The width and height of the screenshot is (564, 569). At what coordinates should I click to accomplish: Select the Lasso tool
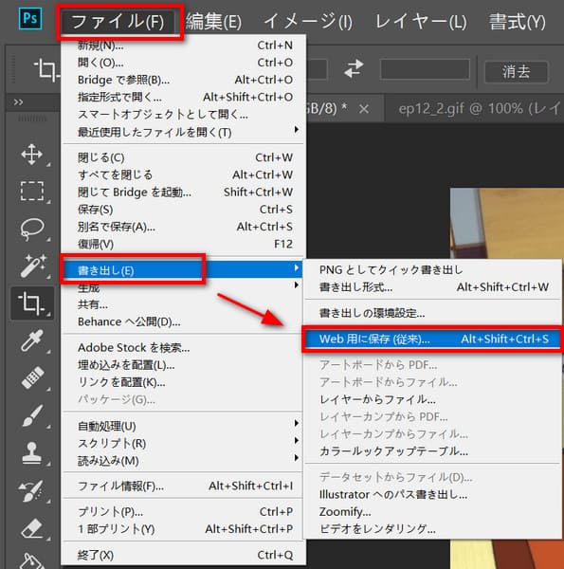pos(32,229)
